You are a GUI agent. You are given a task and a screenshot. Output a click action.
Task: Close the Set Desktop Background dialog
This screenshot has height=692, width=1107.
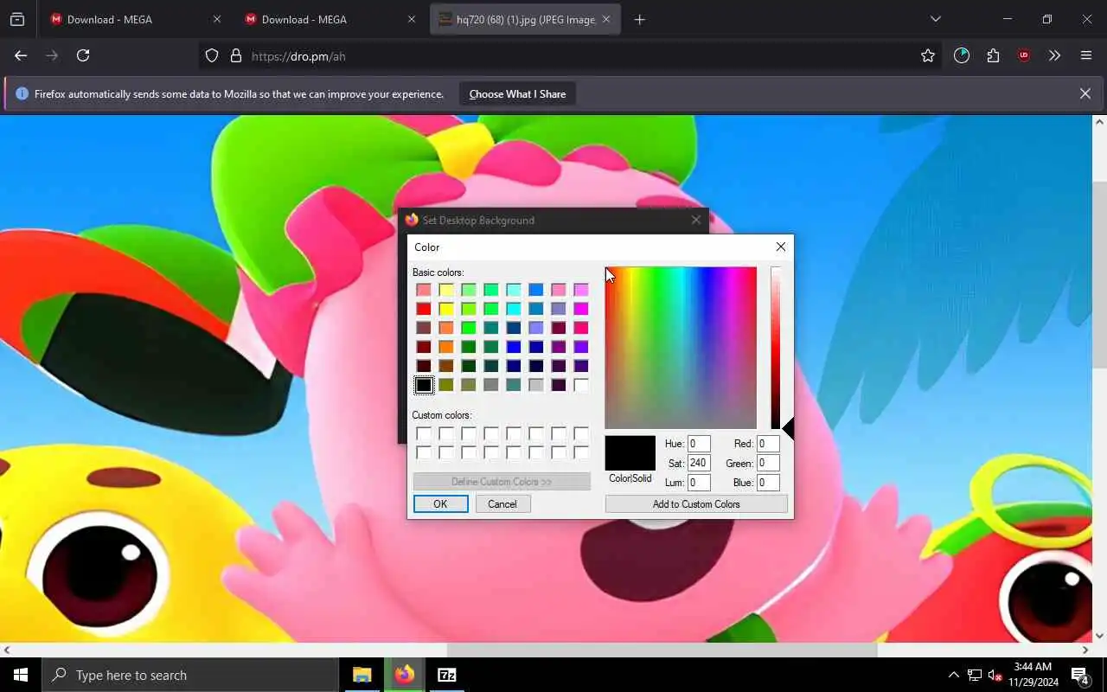[x=696, y=220]
